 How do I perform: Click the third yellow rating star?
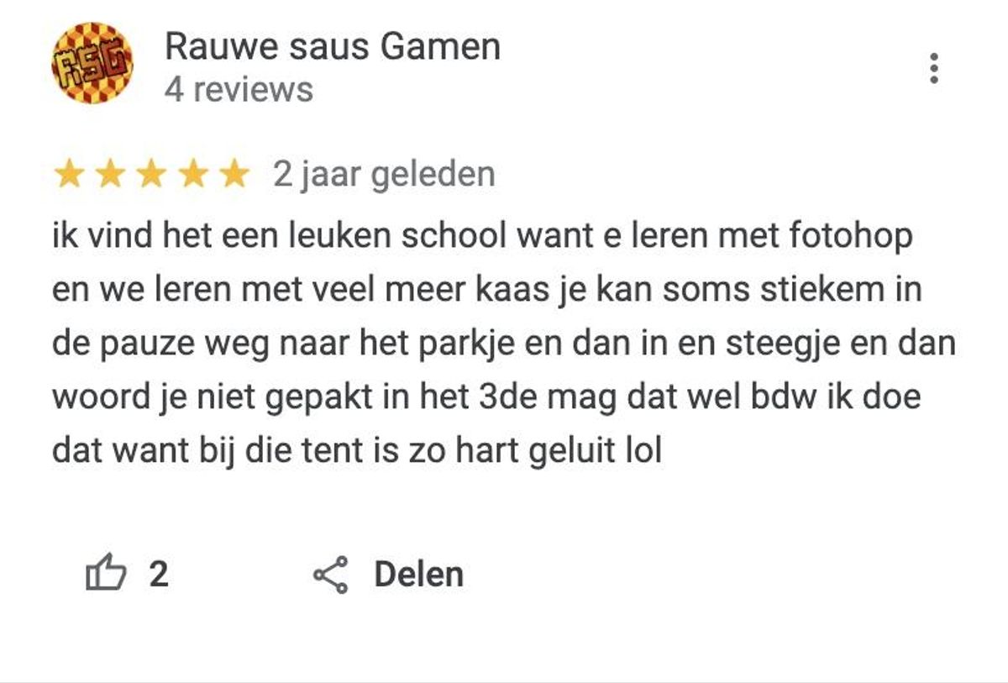[x=152, y=175]
